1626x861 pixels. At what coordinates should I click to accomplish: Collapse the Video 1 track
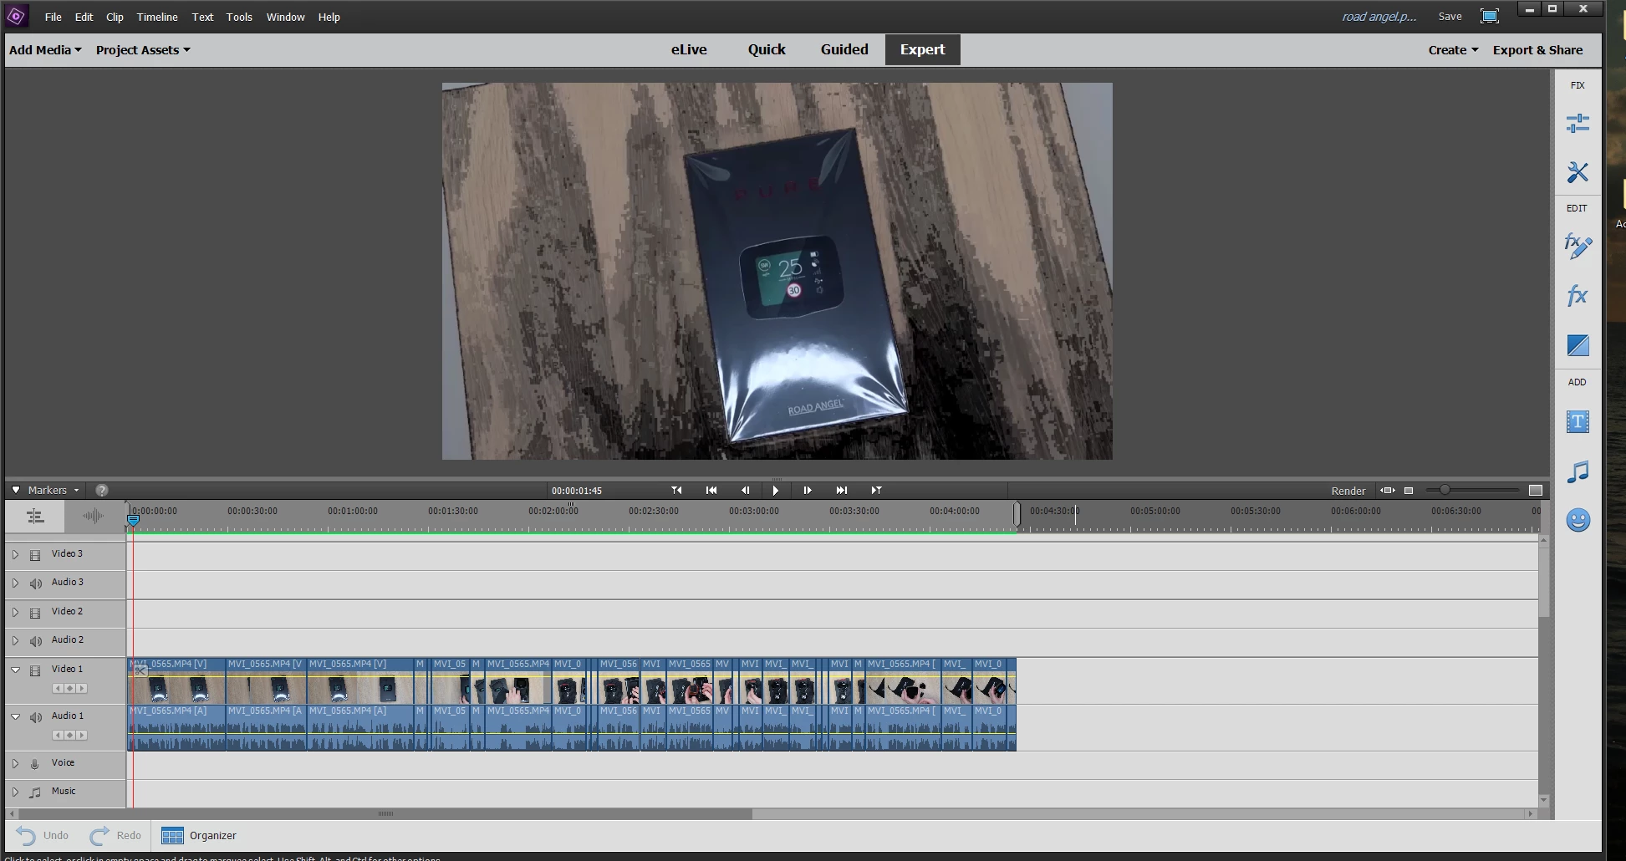coord(15,670)
